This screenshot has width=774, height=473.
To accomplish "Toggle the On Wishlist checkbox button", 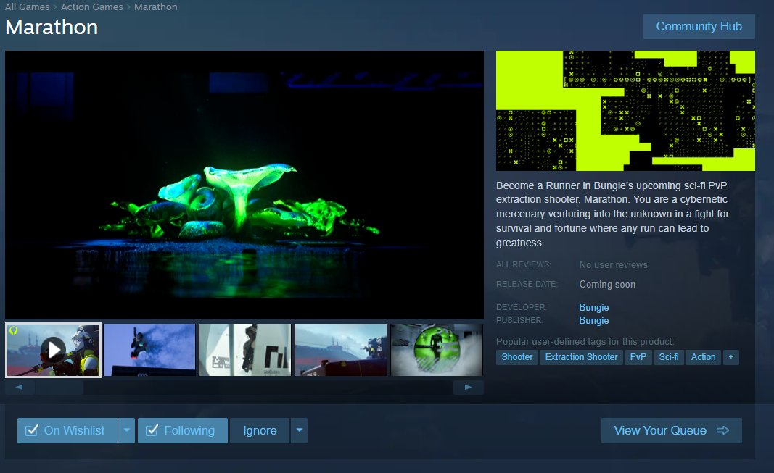I will [67, 431].
